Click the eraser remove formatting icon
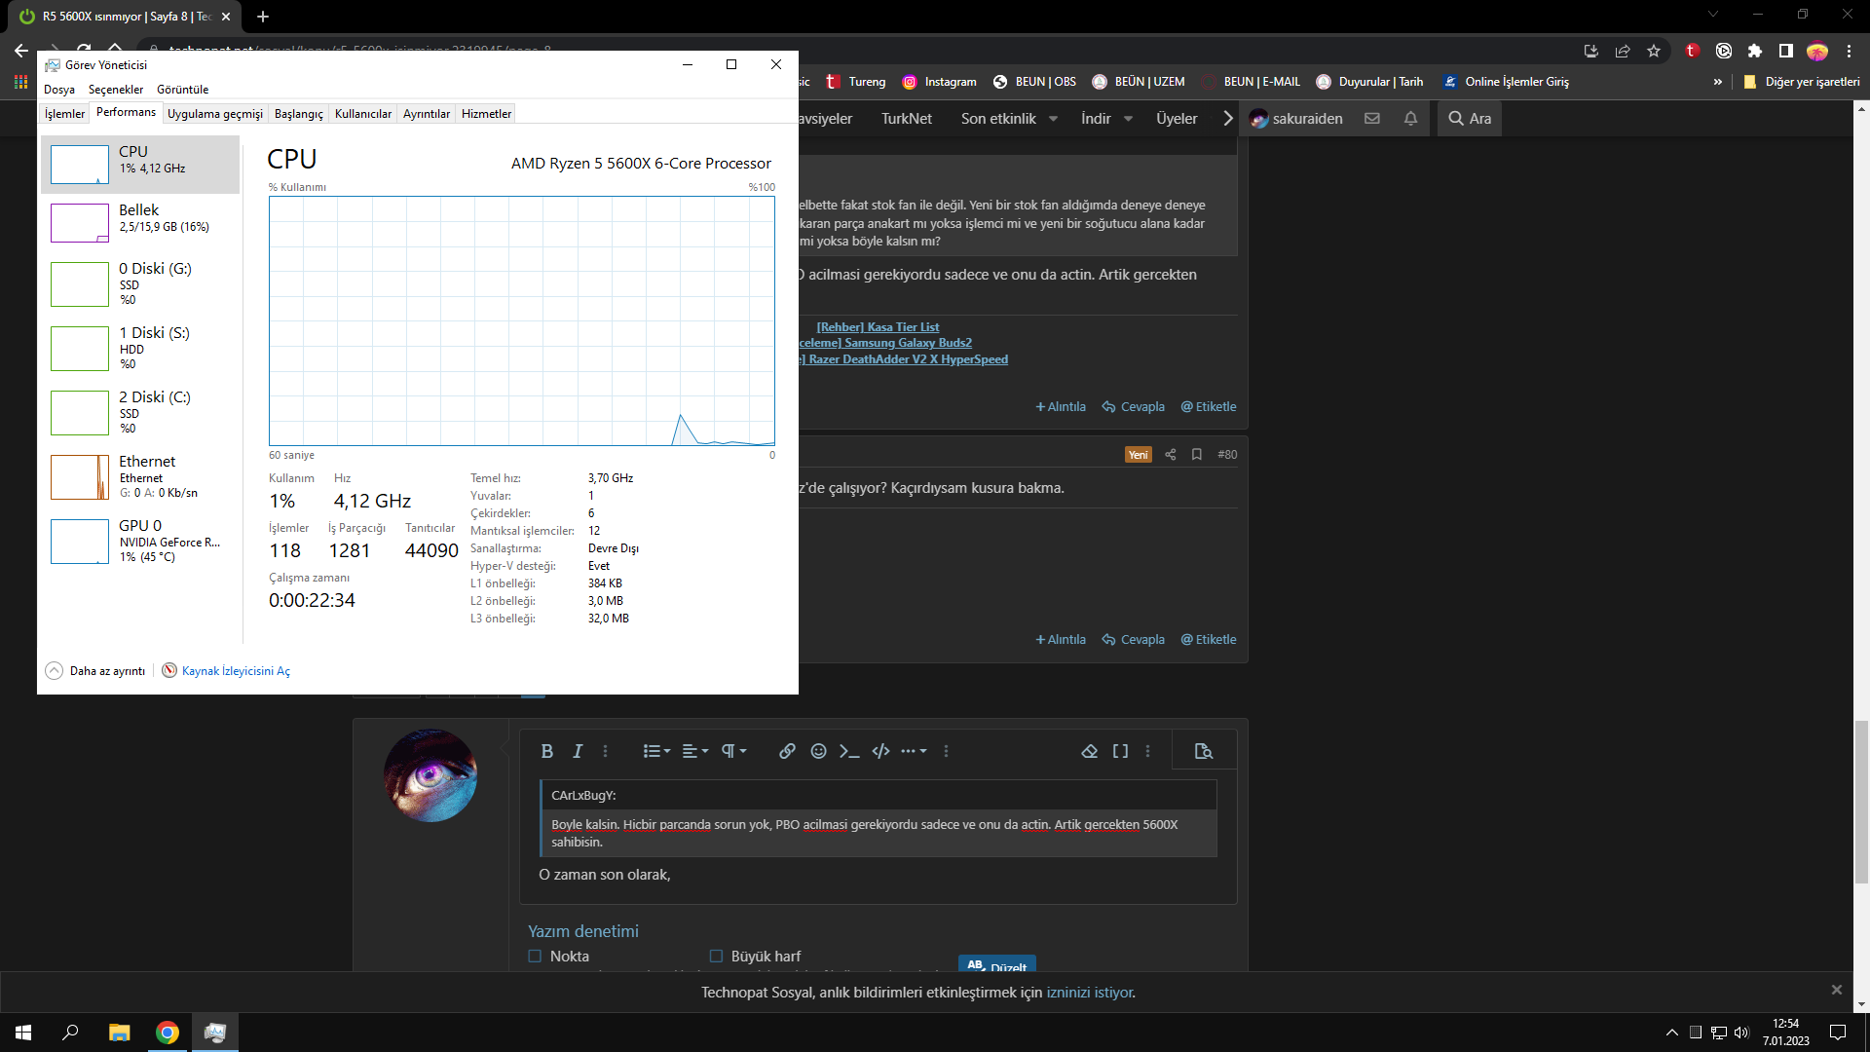The width and height of the screenshot is (1870, 1052). tap(1089, 751)
